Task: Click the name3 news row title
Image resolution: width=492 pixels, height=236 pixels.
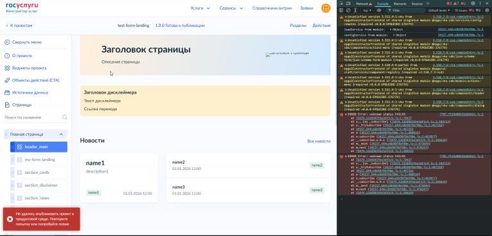Action: pyautogui.click(x=179, y=187)
